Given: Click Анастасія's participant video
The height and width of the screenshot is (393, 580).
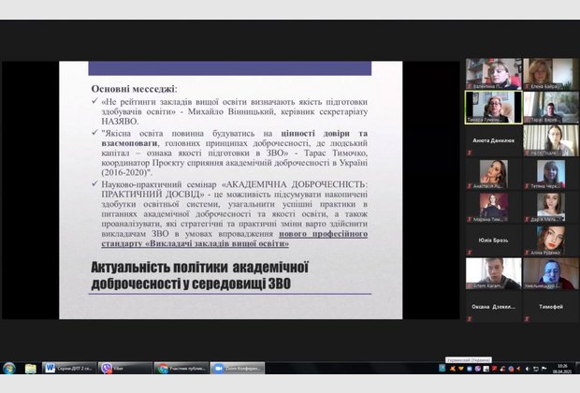Looking at the screenshot, I should (x=493, y=174).
